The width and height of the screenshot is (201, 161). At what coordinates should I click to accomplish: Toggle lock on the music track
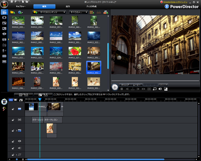[x=13, y=155]
